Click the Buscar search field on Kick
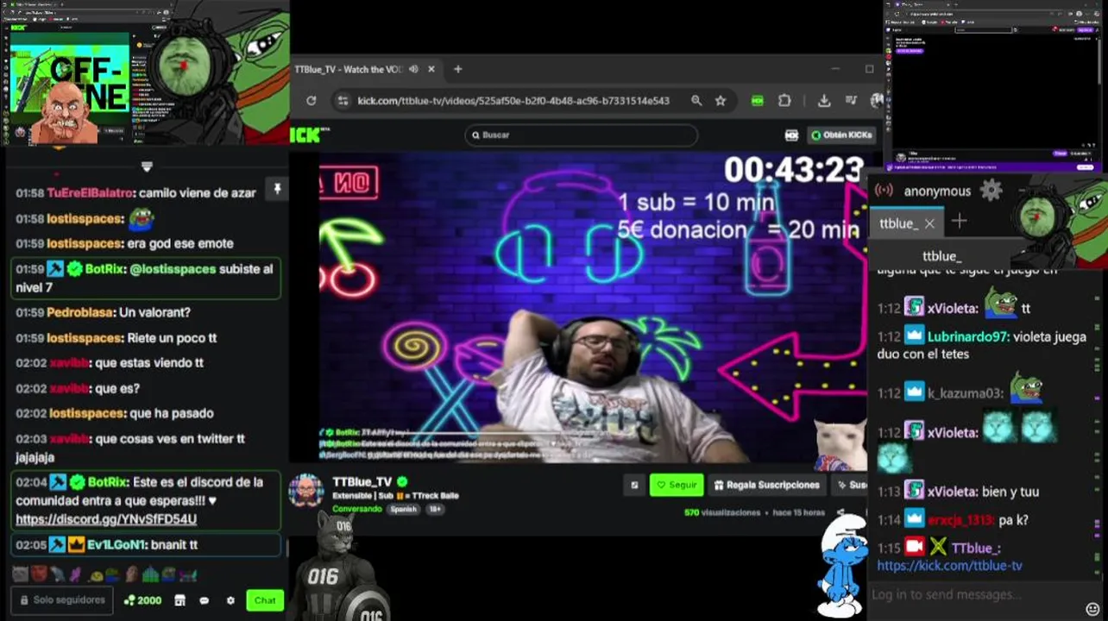Image resolution: width=1108 pixels, height=621 pixels. tap(581, 135)
